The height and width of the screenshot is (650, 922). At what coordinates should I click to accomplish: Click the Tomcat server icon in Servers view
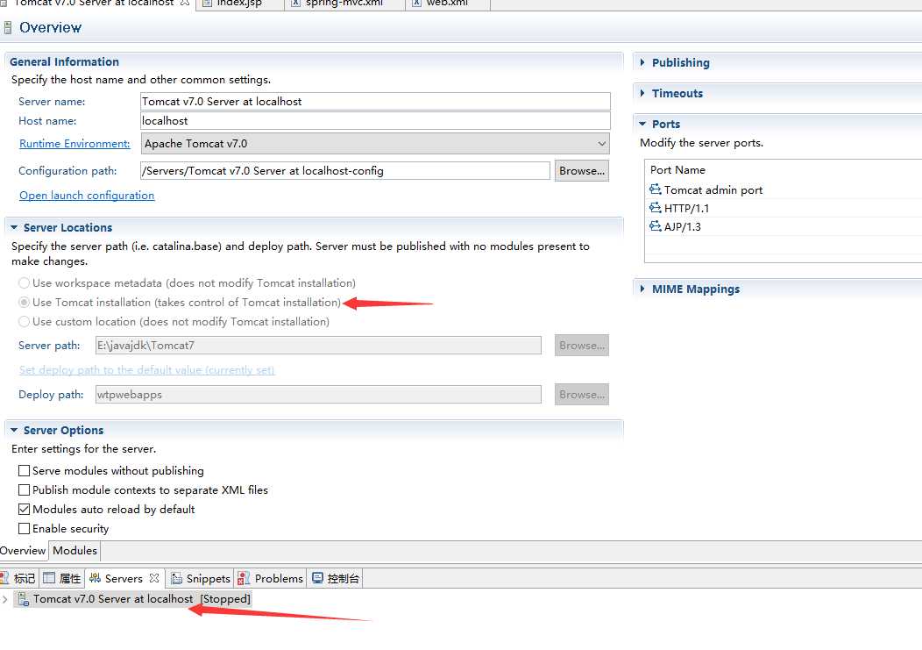point(24,599)
